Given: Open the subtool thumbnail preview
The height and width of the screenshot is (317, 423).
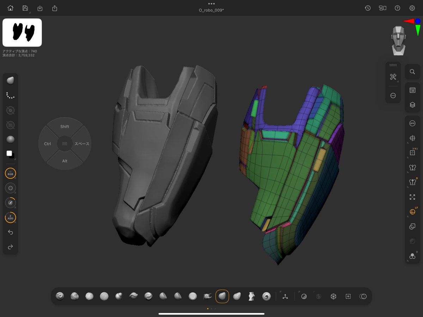Looking at the screenshot, I should 22,32.
